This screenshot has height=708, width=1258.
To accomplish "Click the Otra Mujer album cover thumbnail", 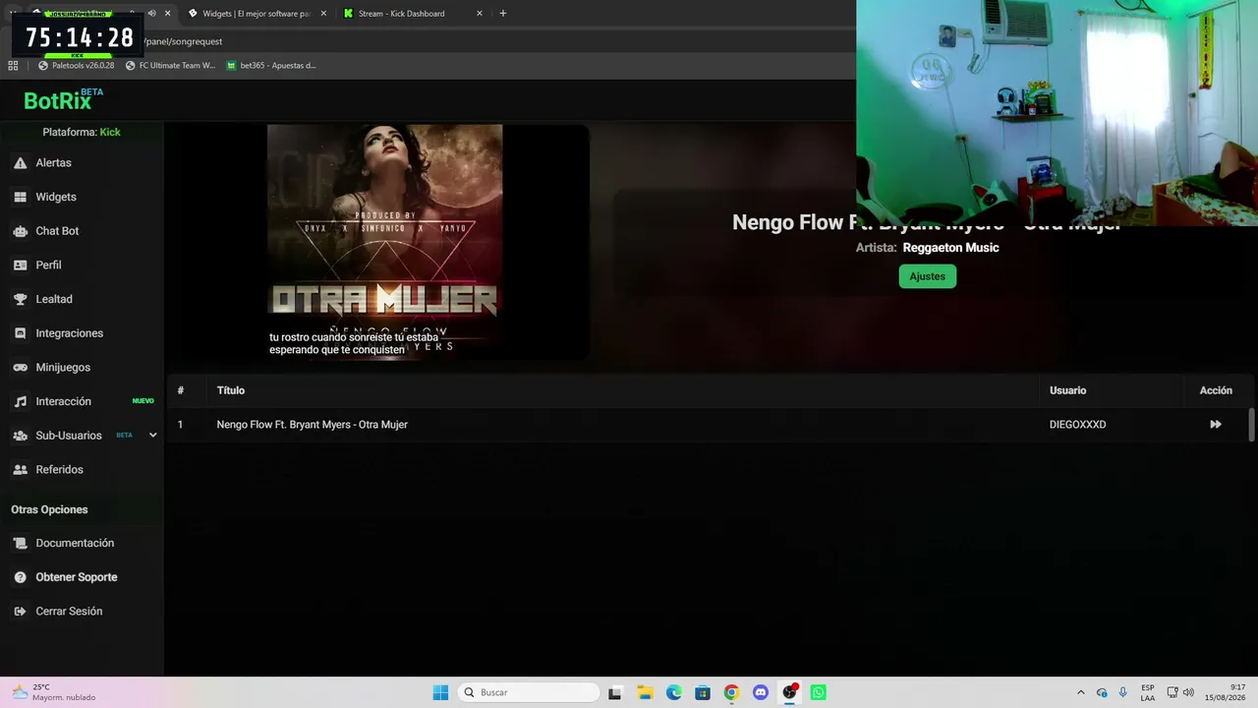I will [384, 242].
